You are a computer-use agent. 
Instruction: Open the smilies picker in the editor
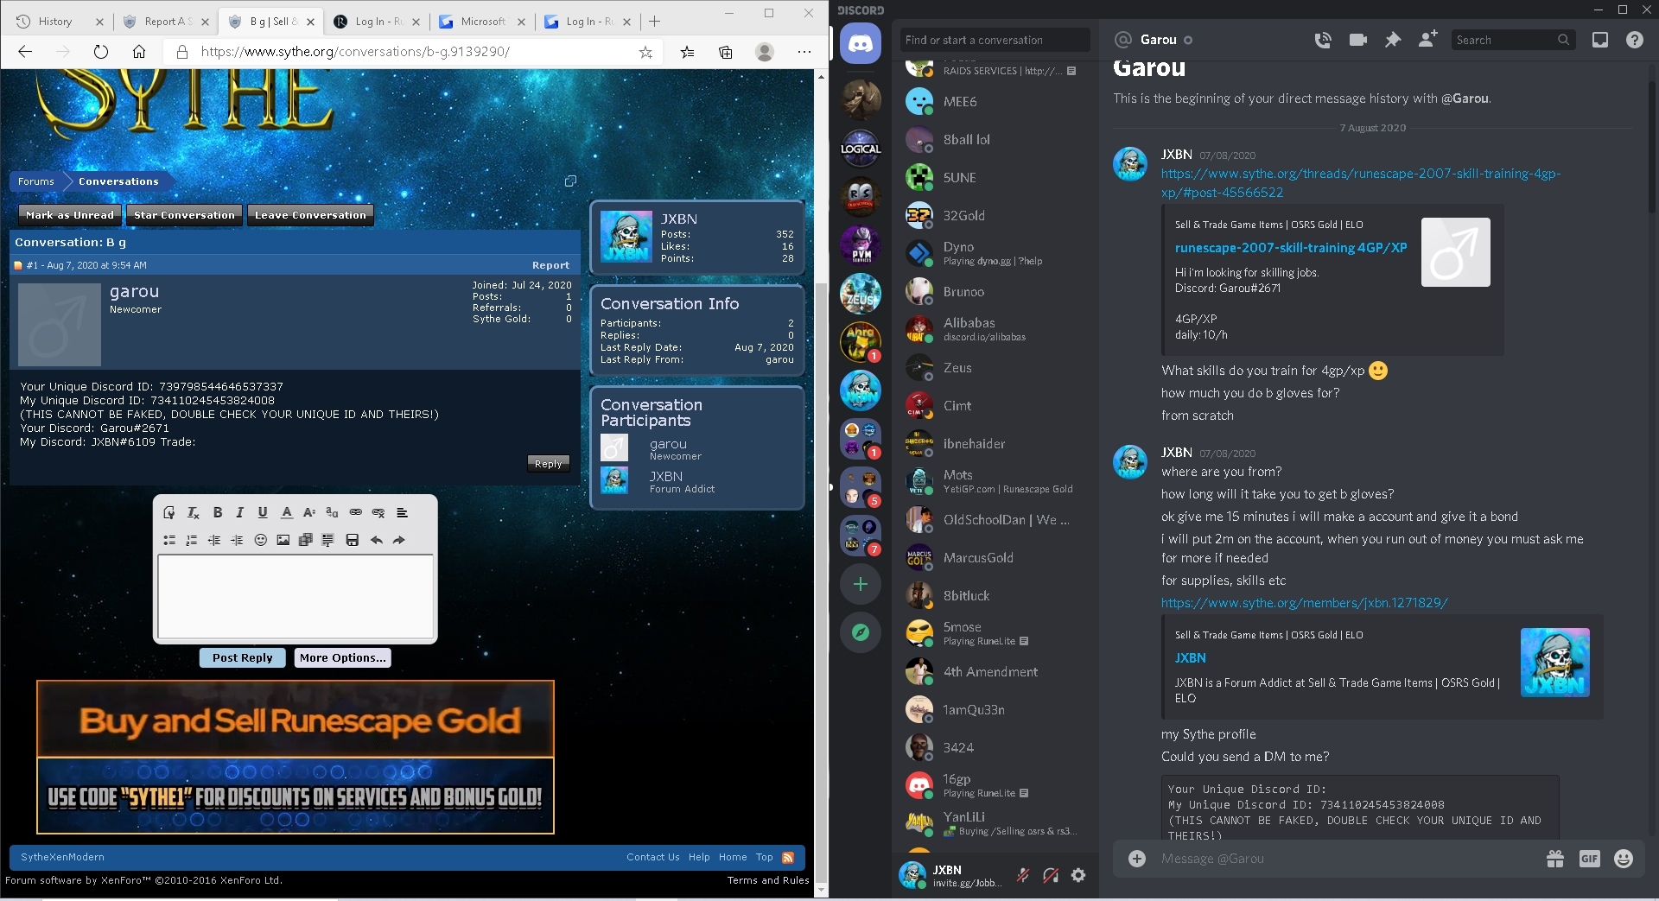click(260, 540)
